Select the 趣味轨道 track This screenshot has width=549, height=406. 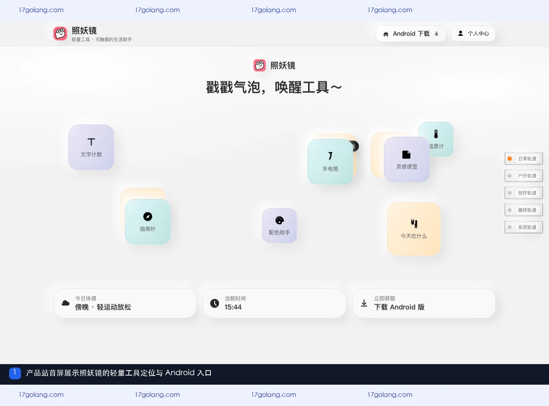[524, 210]
